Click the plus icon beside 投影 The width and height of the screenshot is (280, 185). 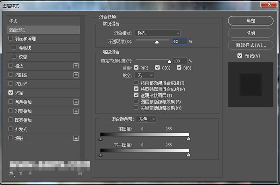click(x=76, y=138)
